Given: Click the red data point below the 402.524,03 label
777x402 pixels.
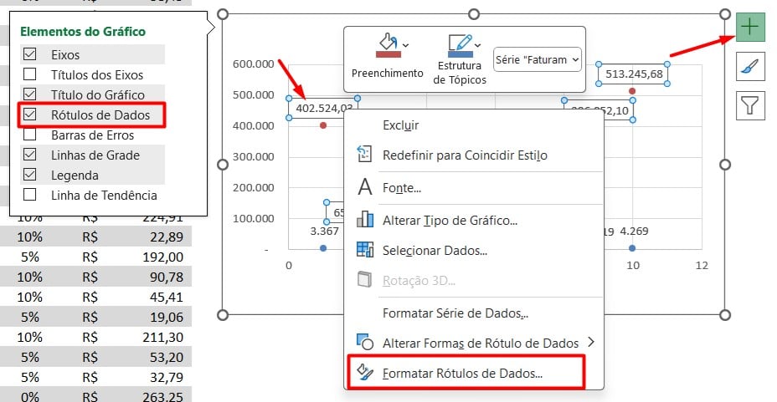Looking at the screenshot, I should click(x=323, y=125).
